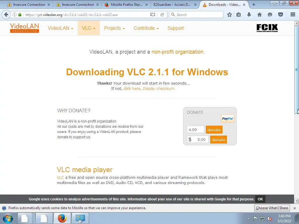Click the address bar URL field
This screenshot has width=299, height=224.
coord(87,15)
